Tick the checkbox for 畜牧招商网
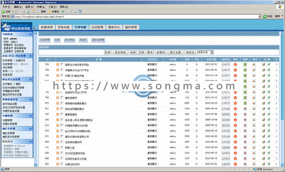The height and width of the screenshot is (172, 285). [x=62, y=98]
